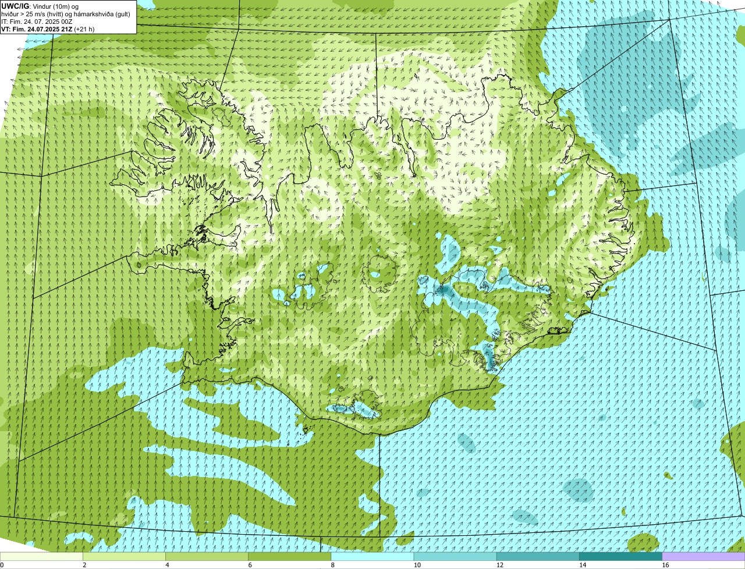Click the 14–16 m/s dark teal legend segment

[x=621, y=557]
